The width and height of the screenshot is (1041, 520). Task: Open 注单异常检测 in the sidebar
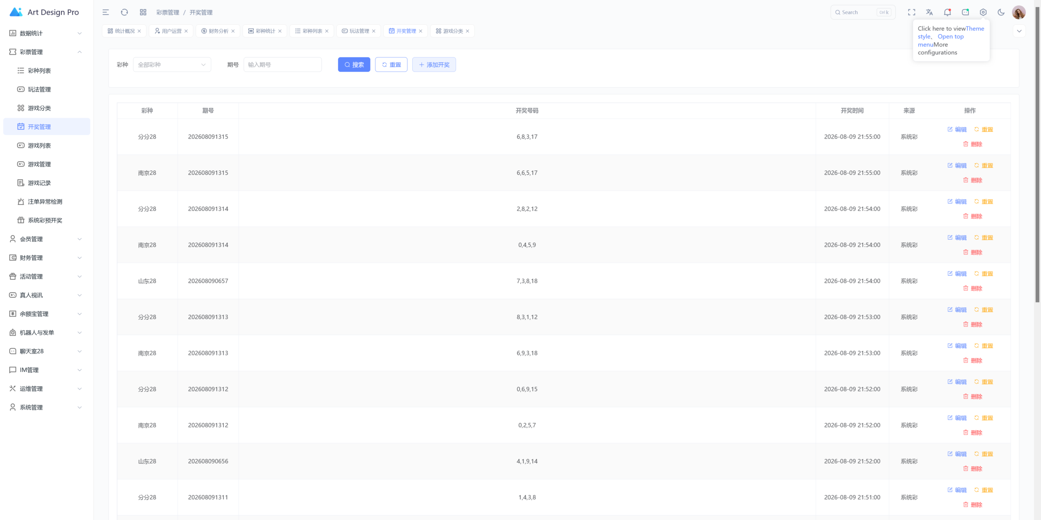(47, 202)
